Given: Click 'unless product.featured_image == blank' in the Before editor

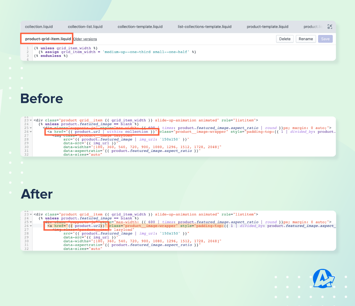Looking at the screenshot, I should point(88,124).
